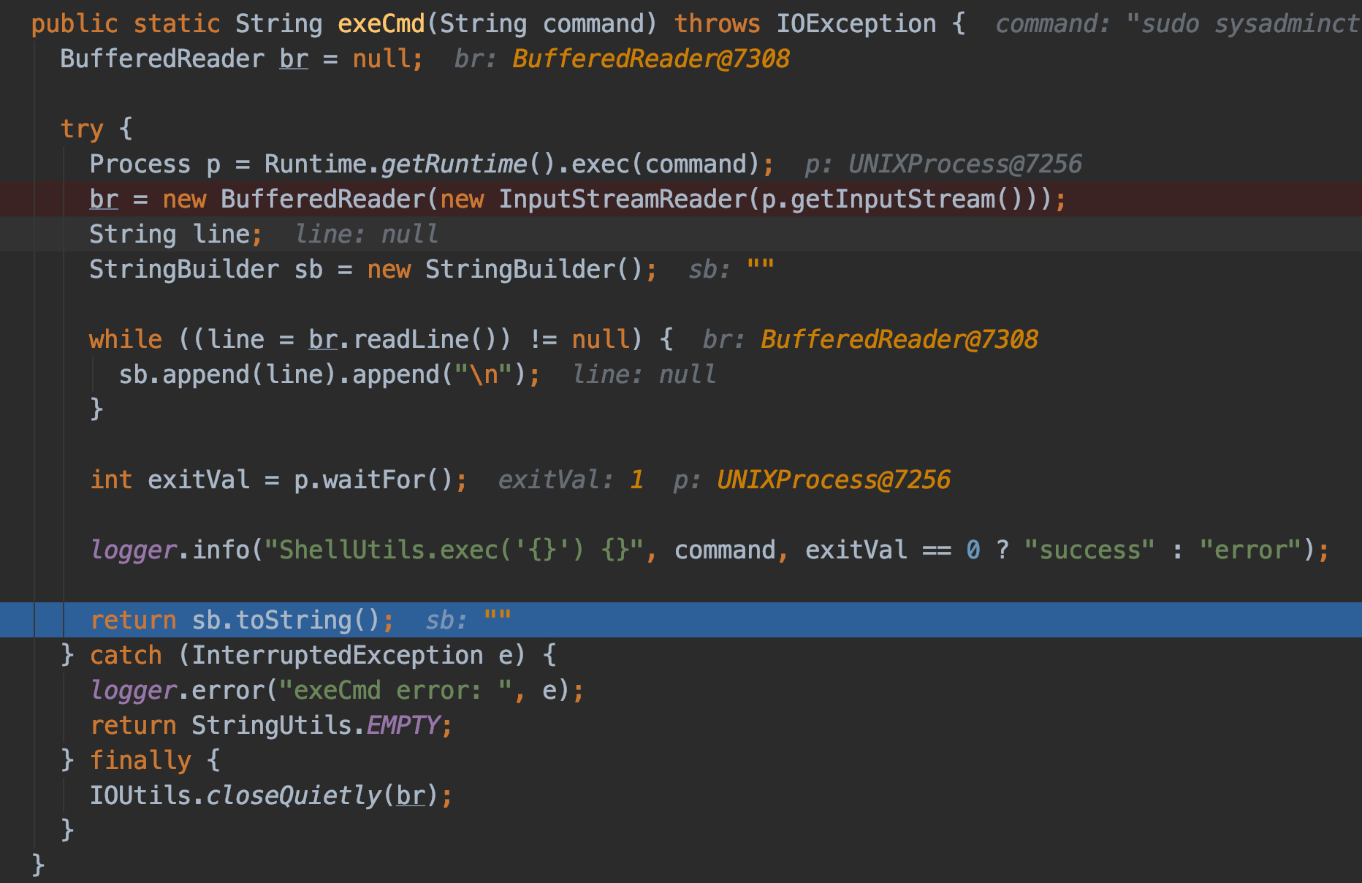Click 'EMPTY' constant in StringUtils.EMPTY
The height and width of the screenshot is (883, 1362).
[403, 726]
